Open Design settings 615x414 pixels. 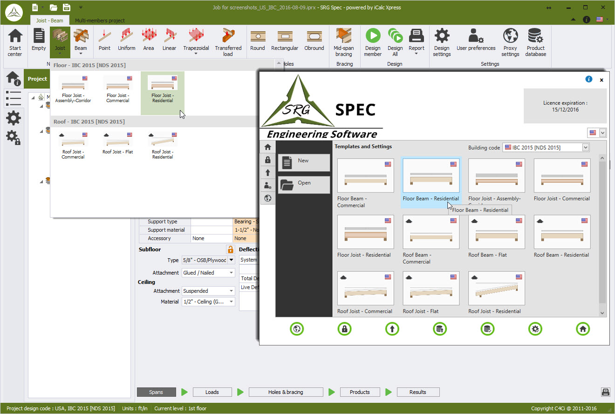click(x=442, y=42)
